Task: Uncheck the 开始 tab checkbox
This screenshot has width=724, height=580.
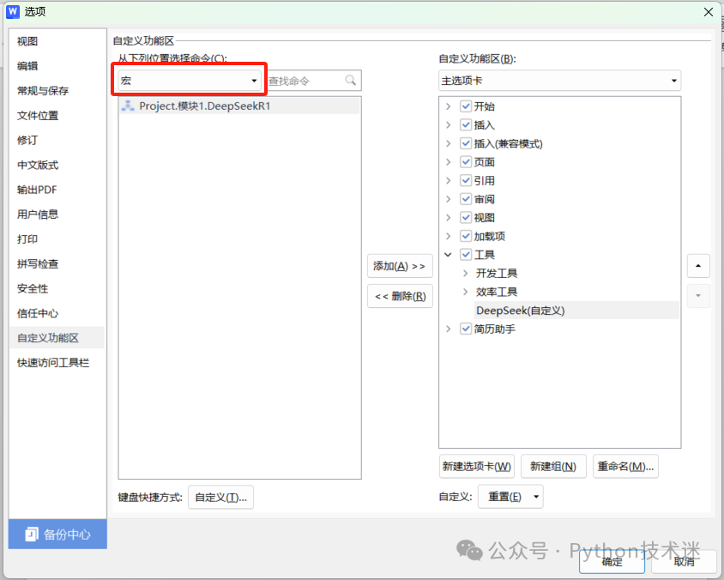Action: [466, 106]
